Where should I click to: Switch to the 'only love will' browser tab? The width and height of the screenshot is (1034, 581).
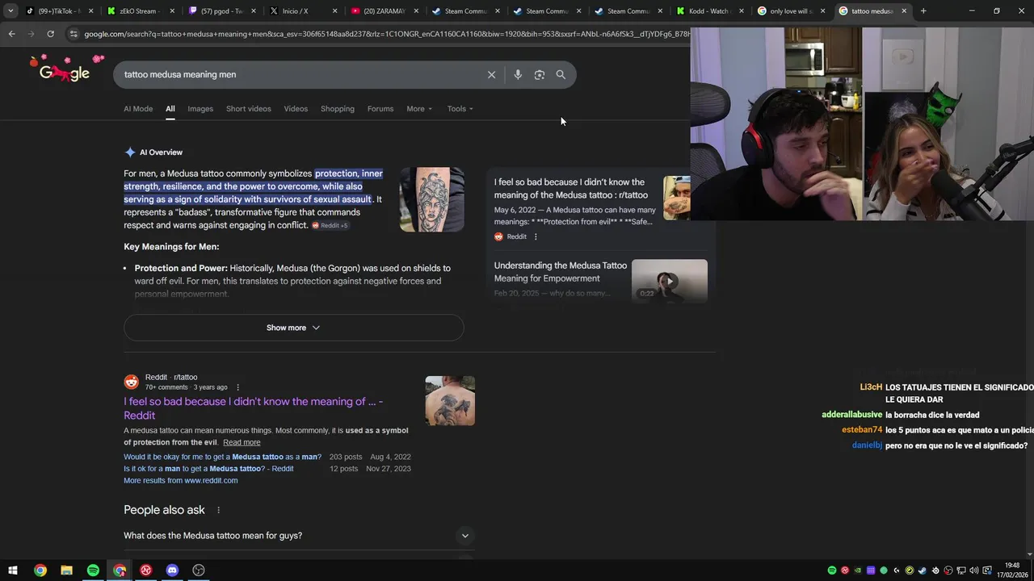[x=791, y=11]
